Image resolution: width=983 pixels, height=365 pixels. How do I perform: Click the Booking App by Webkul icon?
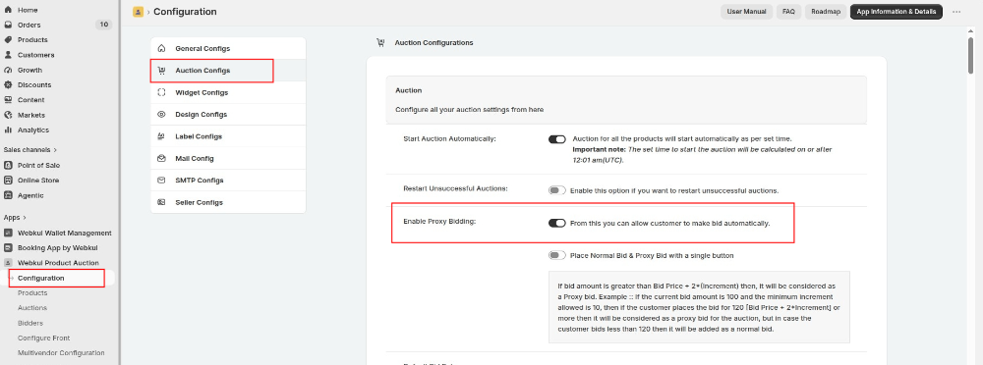pos(8,248)
